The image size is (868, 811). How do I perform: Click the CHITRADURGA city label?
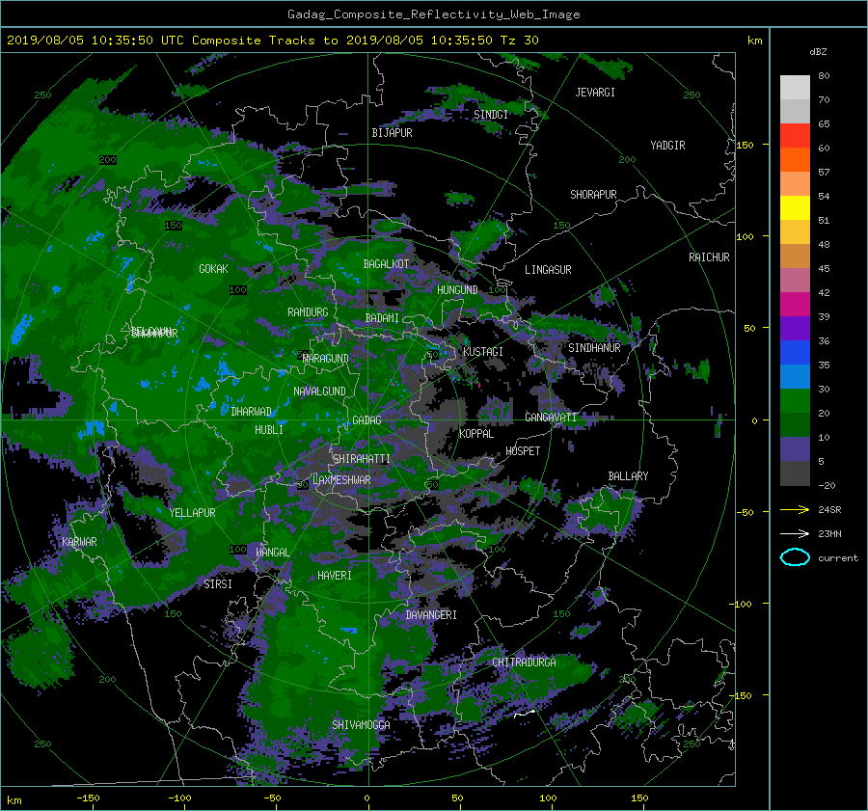[x=524, y=662]
